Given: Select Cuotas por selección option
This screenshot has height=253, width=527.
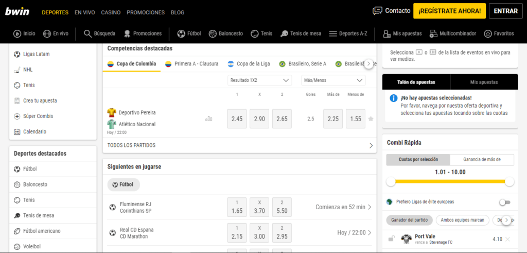Looking at the screenshot, I should [418, 160].
